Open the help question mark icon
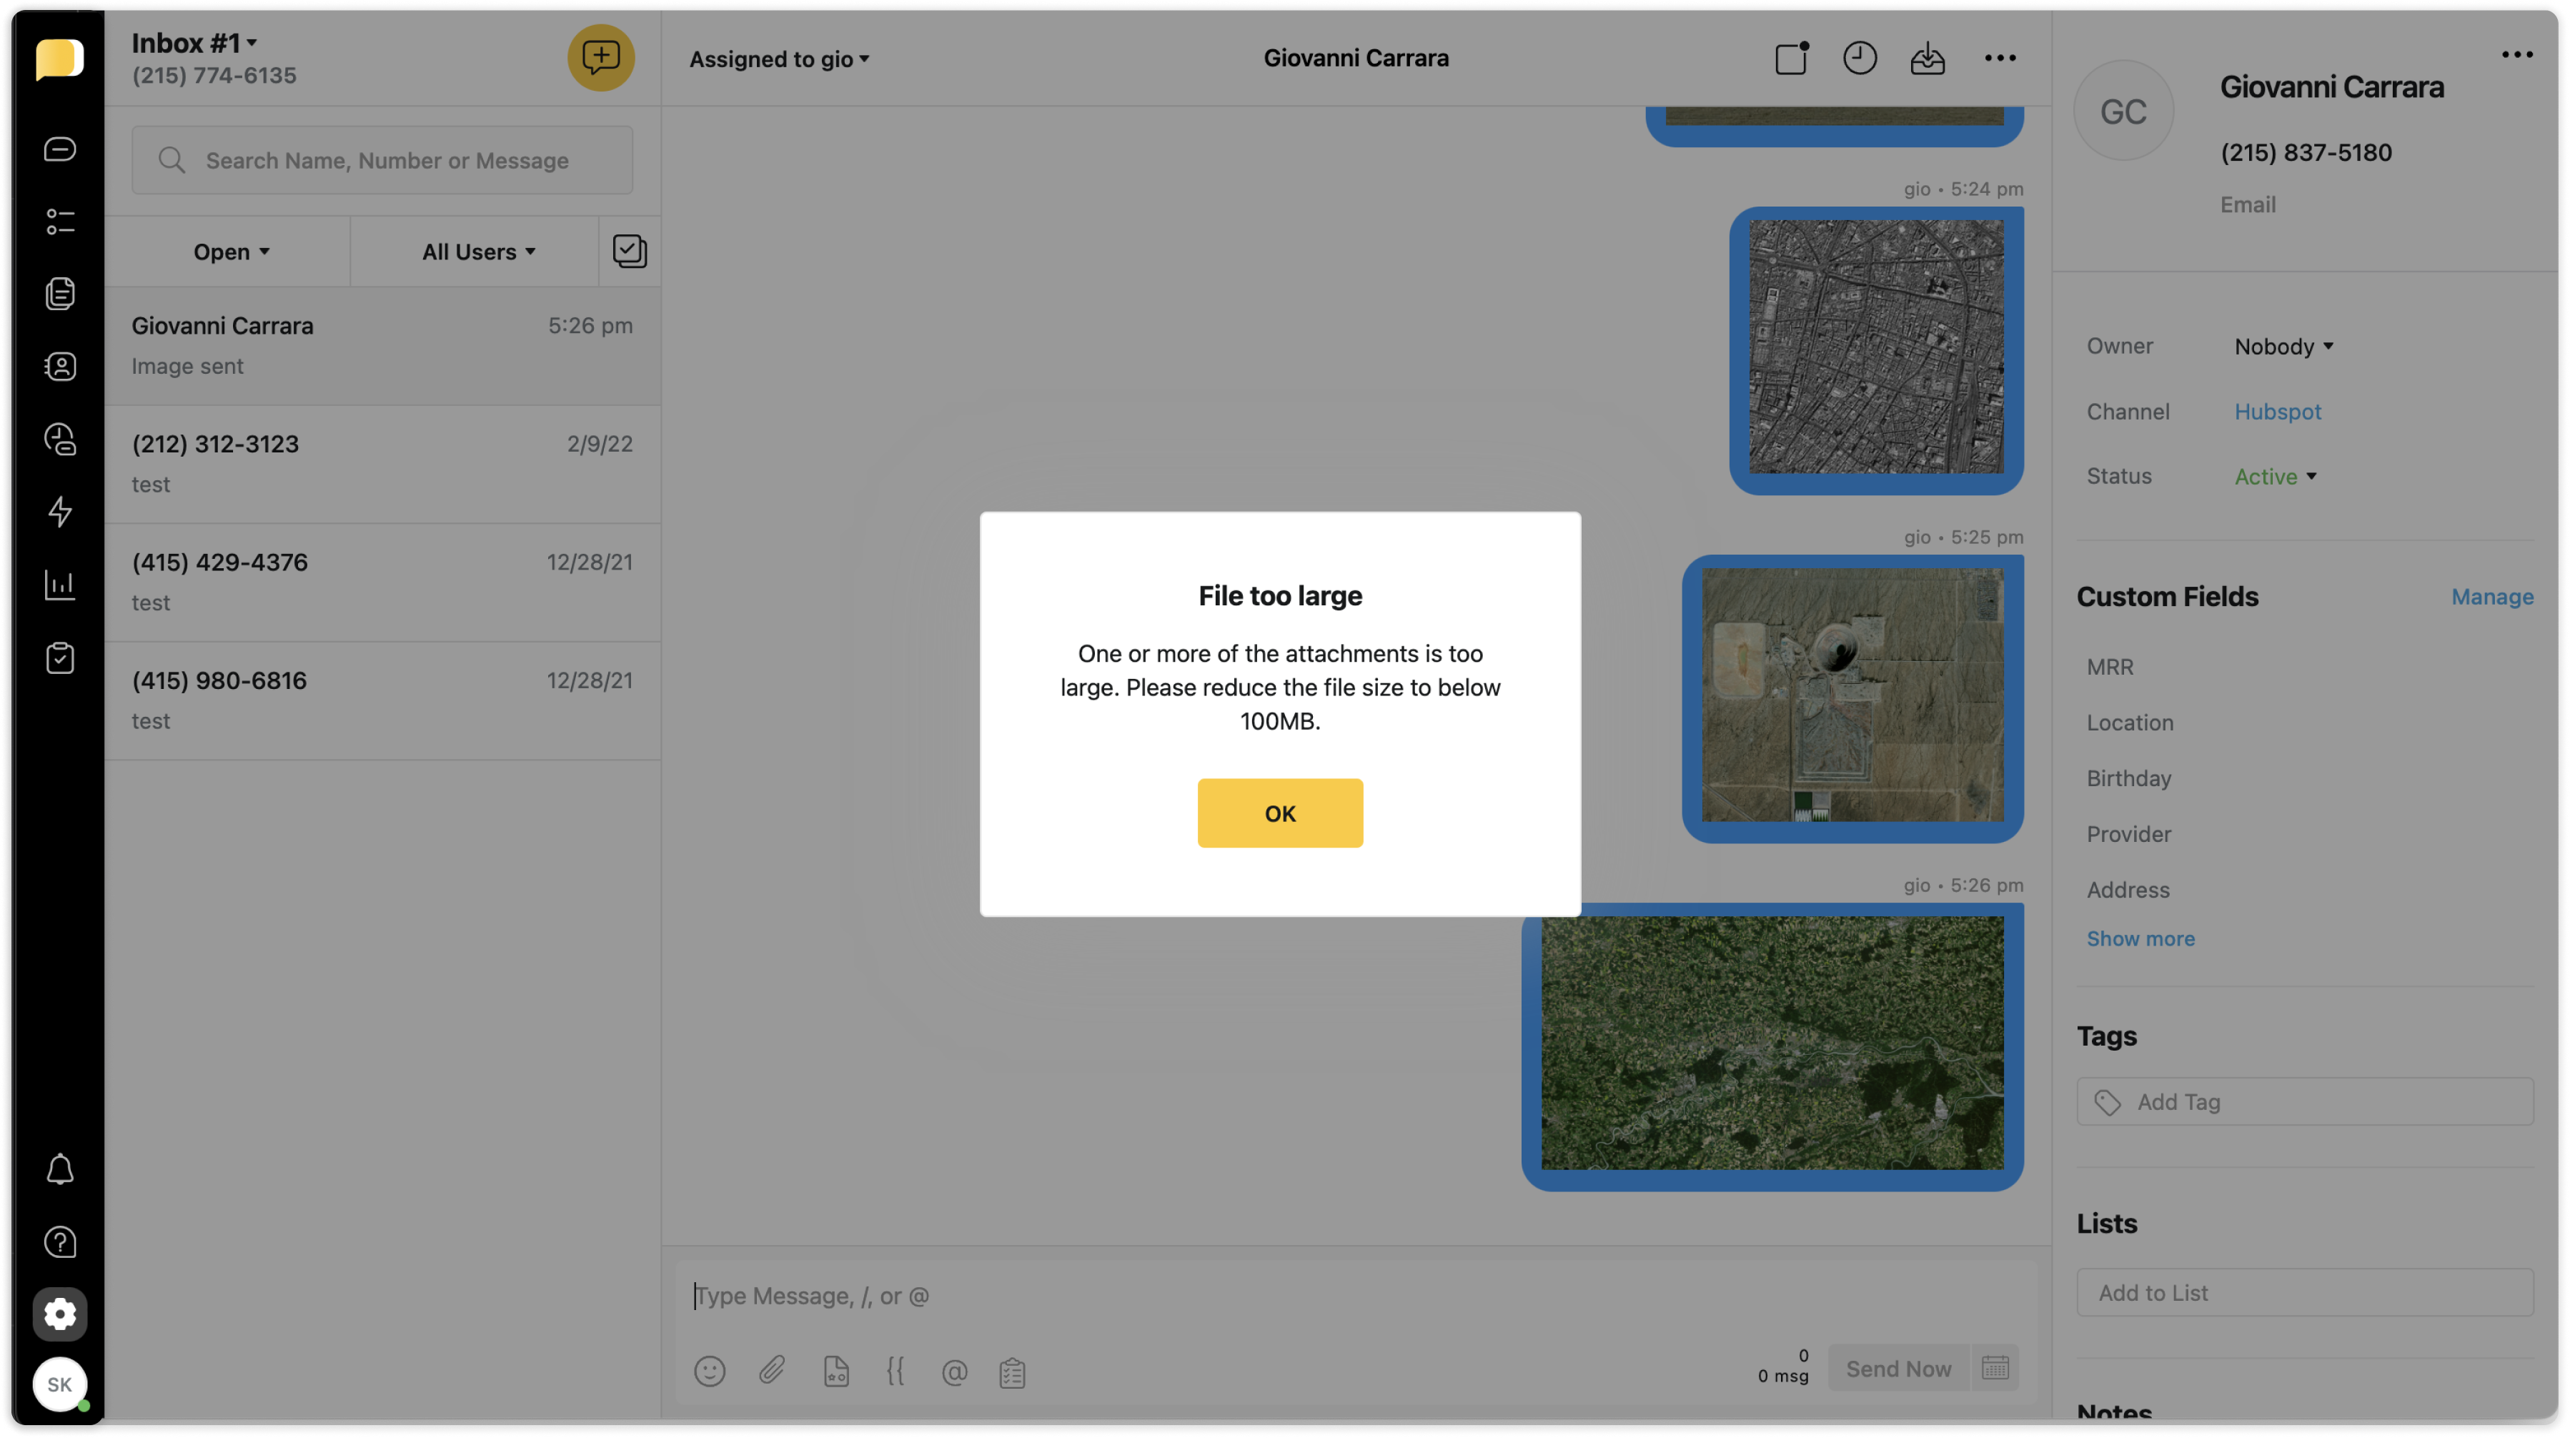 coord(60,1241)
